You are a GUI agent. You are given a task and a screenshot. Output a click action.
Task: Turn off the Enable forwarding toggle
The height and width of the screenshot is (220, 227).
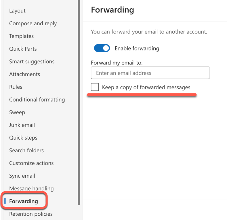(102, 48)
